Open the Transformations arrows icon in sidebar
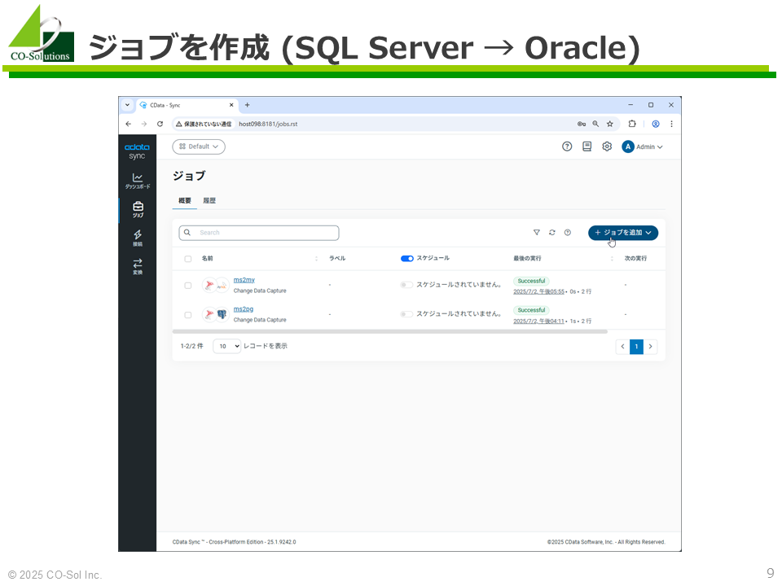Image resolution: width=782 pixels, height=586 pixels. point(138,267)
